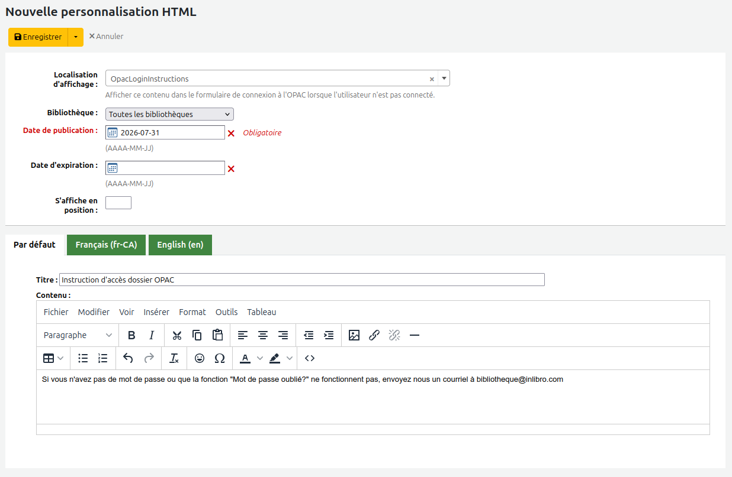Image resolution: width=732 pixels, height=477 pixels.
Task: Align text right in the editor
Action: (x=283, y=335)
